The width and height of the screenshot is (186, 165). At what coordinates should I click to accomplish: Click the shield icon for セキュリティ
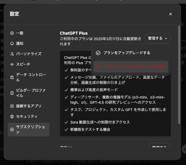coord(12,117)
